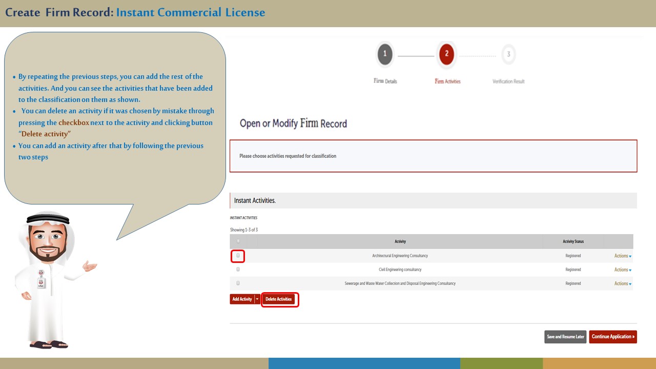Check the Sewerage and Waste Water activity checkbox

pyautogui.click(x=238, y=283)
